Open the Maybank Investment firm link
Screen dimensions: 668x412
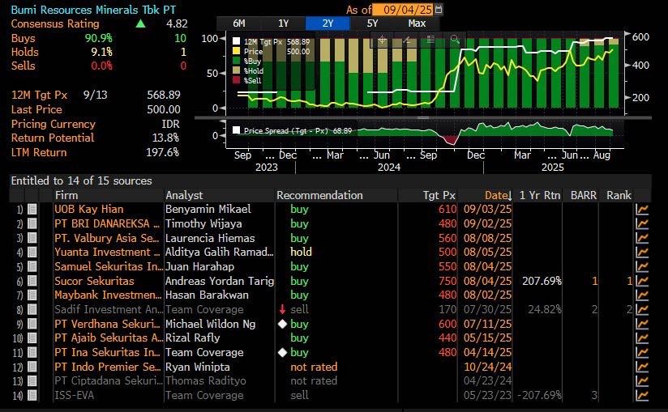(108, 295)
